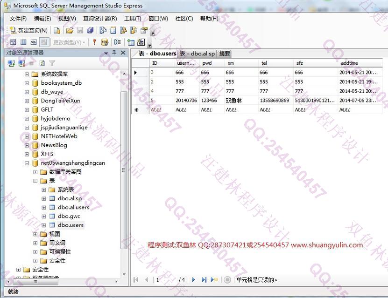
Task: Click the Connect Object Explorer icon
Action: point(11,63)
